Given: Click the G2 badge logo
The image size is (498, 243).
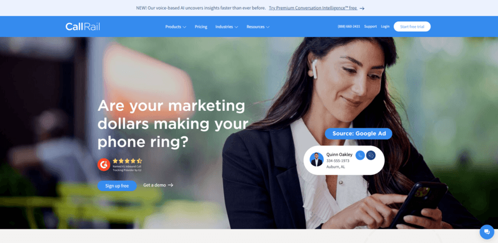Looking at the screenshot, I should pyautogui.click(x=104, y=165).
